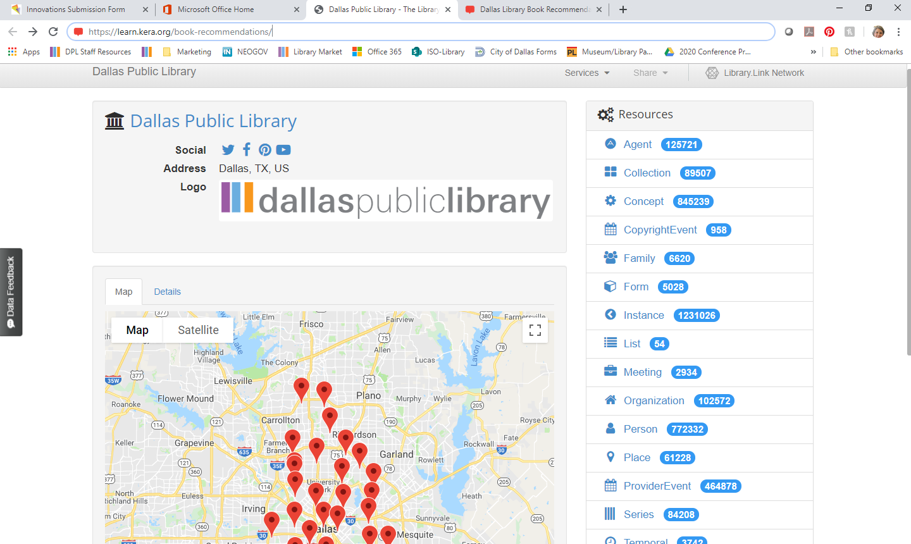The width and height of the screenshot is (911, 544).
Task: Click the Concept gear icon
Action: (x=610, y=201)
